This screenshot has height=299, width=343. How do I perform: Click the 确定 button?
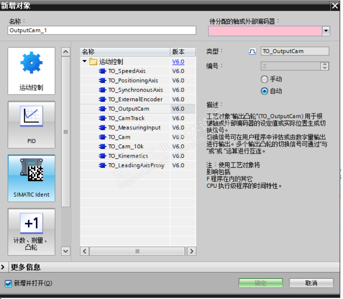(x=261, y=283)
